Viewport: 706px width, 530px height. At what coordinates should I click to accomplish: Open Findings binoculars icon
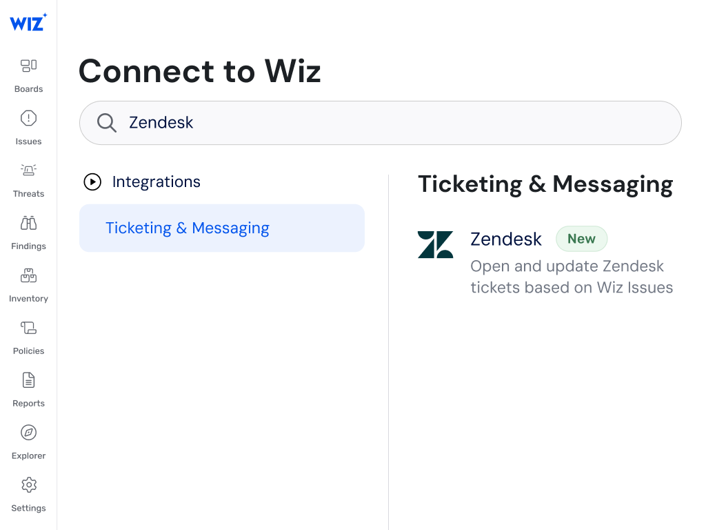tap(28, 223)
